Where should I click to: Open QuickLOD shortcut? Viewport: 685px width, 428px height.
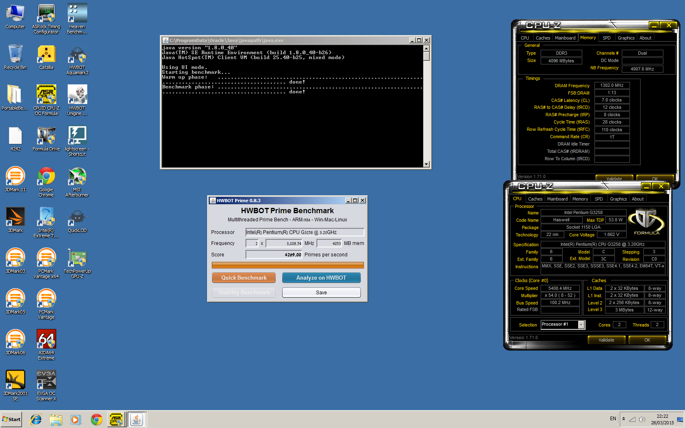(77, 220)
